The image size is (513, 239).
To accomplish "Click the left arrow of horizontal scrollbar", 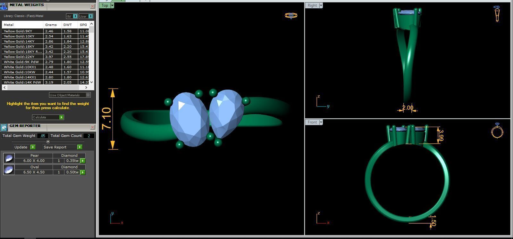I will tap(4, 87).
